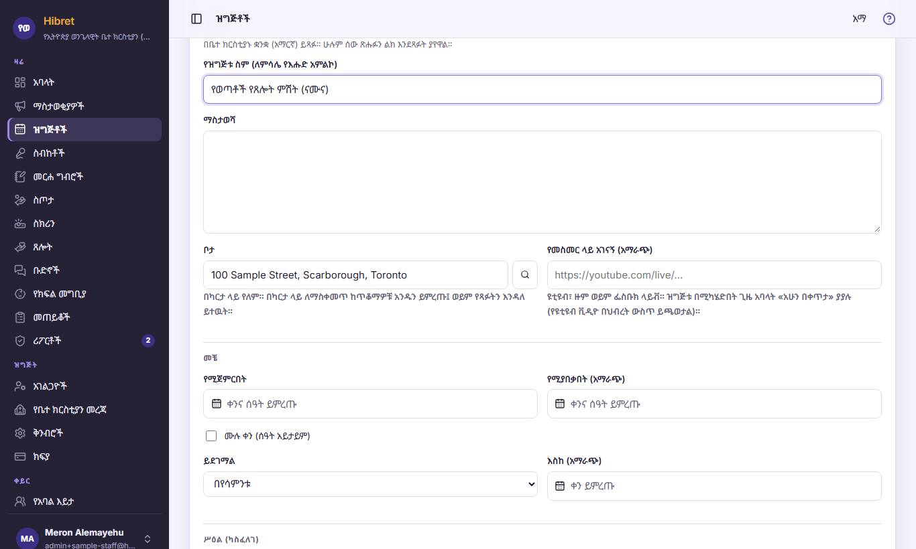
Task: Click the ዝግጅቶች page header title
Action: coord(233,19)
